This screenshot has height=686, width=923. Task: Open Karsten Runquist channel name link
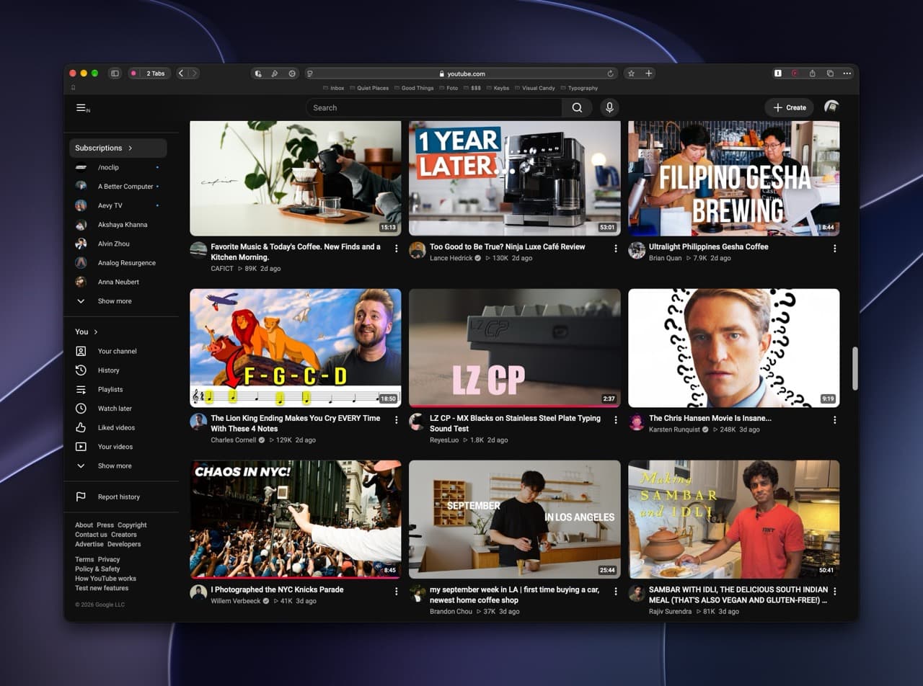pos(675,429)
